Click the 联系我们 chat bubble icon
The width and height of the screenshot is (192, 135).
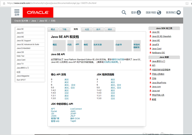point(178,12)
